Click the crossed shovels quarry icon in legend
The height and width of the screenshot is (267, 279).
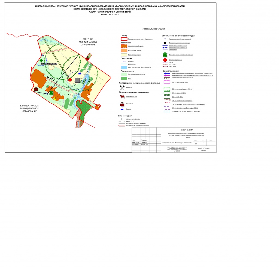pyautogui.click(x=122, y=88)
